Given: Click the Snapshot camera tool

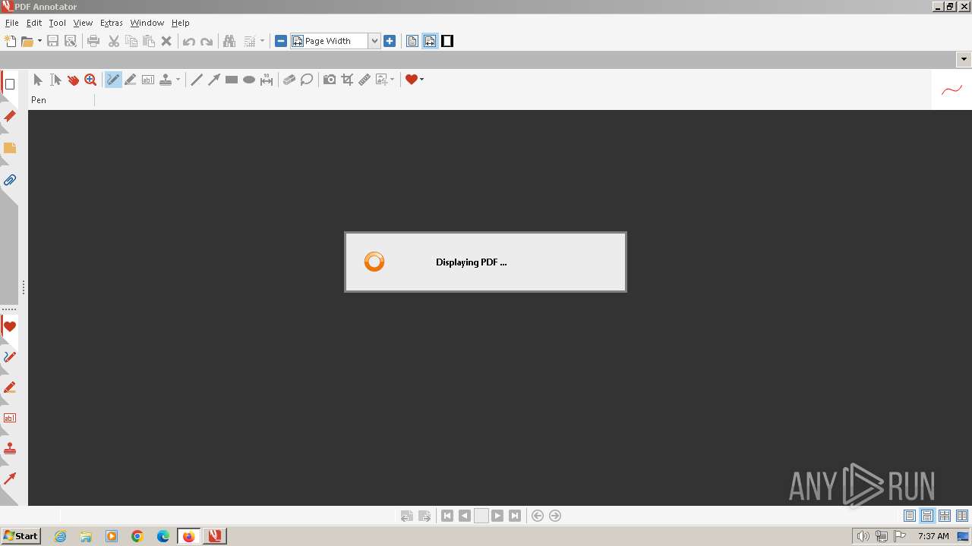Looking at the screenshot, I should tap(330, 80).
